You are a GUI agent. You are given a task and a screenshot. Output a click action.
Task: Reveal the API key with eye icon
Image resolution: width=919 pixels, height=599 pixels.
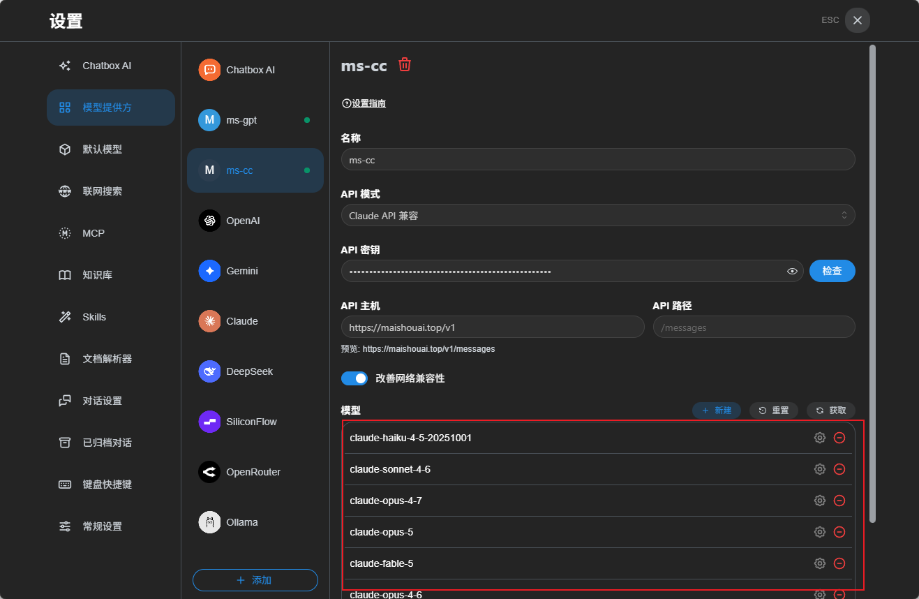pyautogui.click(x=792, y=271)
